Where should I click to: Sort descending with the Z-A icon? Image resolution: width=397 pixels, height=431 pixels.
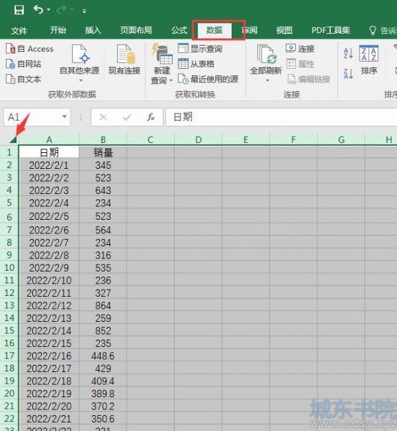click(348, 74)
